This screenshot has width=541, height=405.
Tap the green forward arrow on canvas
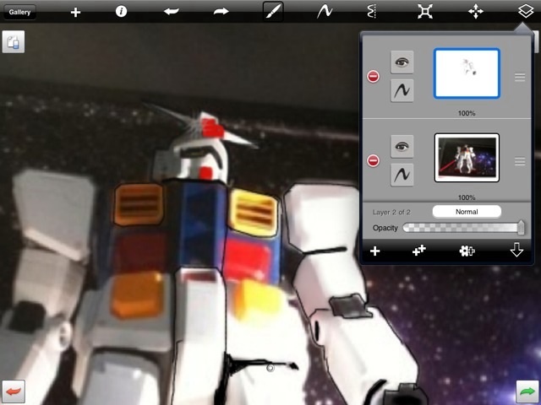[x=527, y=391]
